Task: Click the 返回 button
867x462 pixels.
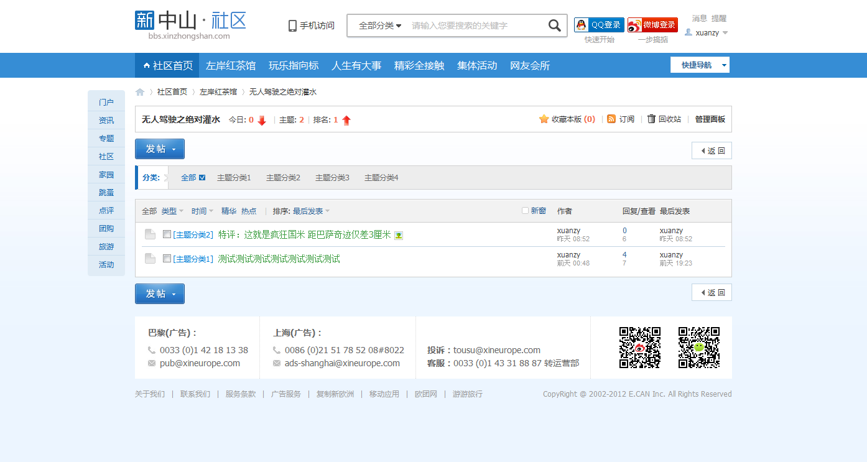Action: pyautogui.click(x=712, y=150)
